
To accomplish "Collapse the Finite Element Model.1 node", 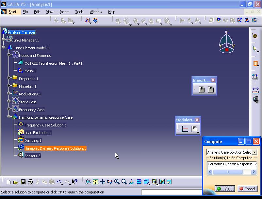I will [3, 47].
